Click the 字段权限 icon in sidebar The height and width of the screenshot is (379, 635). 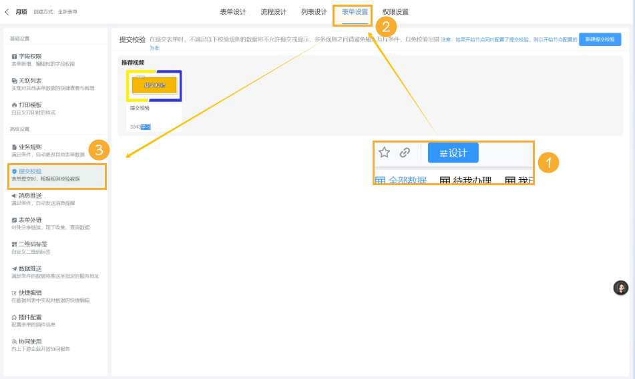click(x=14, y=57)
